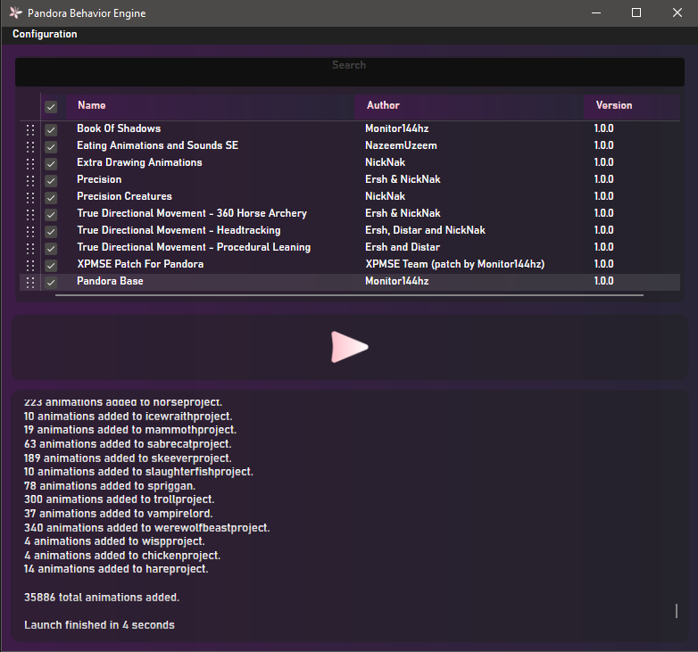This screenshot has height=652, width=698.
Task: Toggle the select-all checkbox in the header
Action: 51,107
